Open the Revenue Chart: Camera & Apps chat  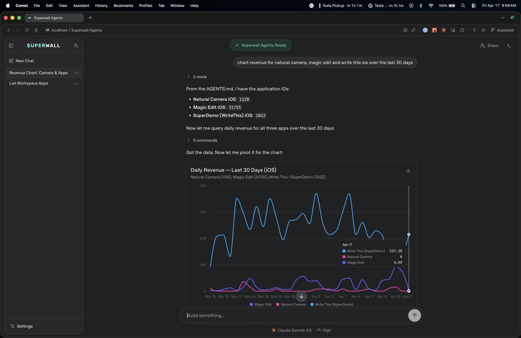[43, 73]
